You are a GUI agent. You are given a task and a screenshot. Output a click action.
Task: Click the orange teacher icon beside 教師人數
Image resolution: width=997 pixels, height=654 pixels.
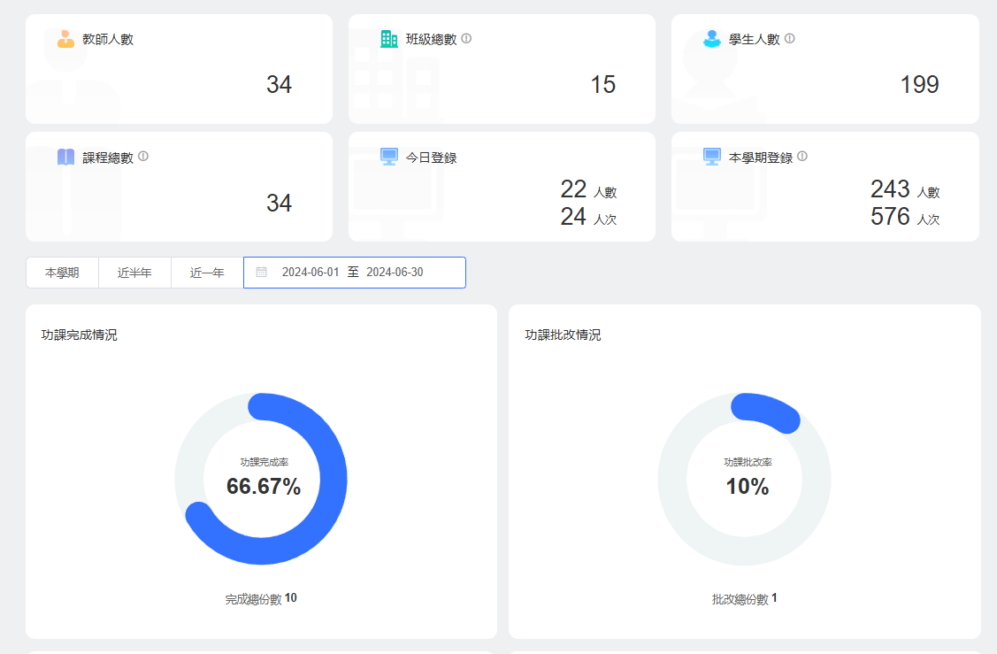(65, 39)
